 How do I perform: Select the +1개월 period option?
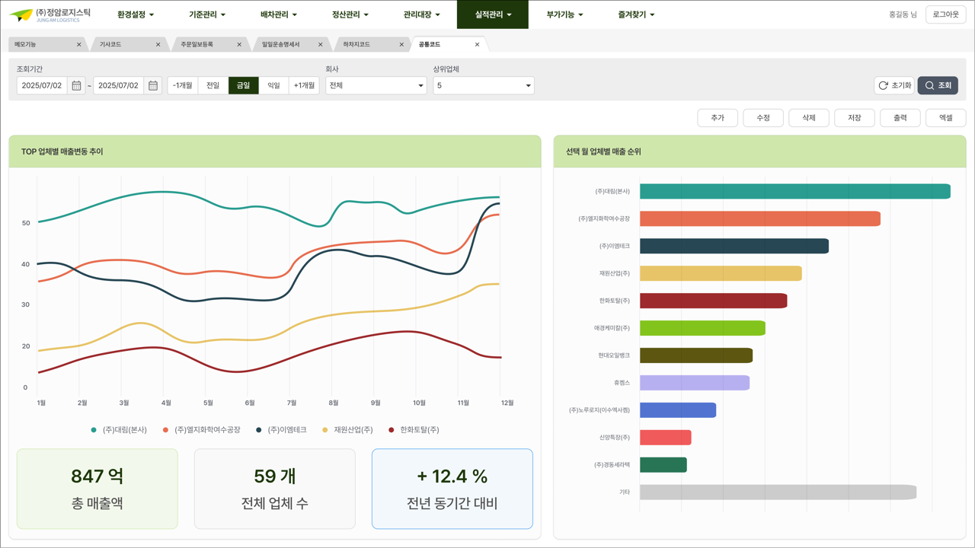click(x=304, y=85)
